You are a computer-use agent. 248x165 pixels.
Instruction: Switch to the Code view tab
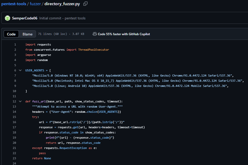pos(11,34)
